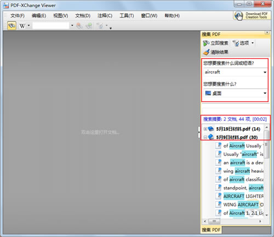Open the search provider dropdown next to W
The width and height of the screenshot is (274, 237).
[x=28, y=25]
